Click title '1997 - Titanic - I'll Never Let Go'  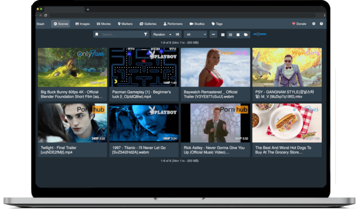(x=139, y=150)
